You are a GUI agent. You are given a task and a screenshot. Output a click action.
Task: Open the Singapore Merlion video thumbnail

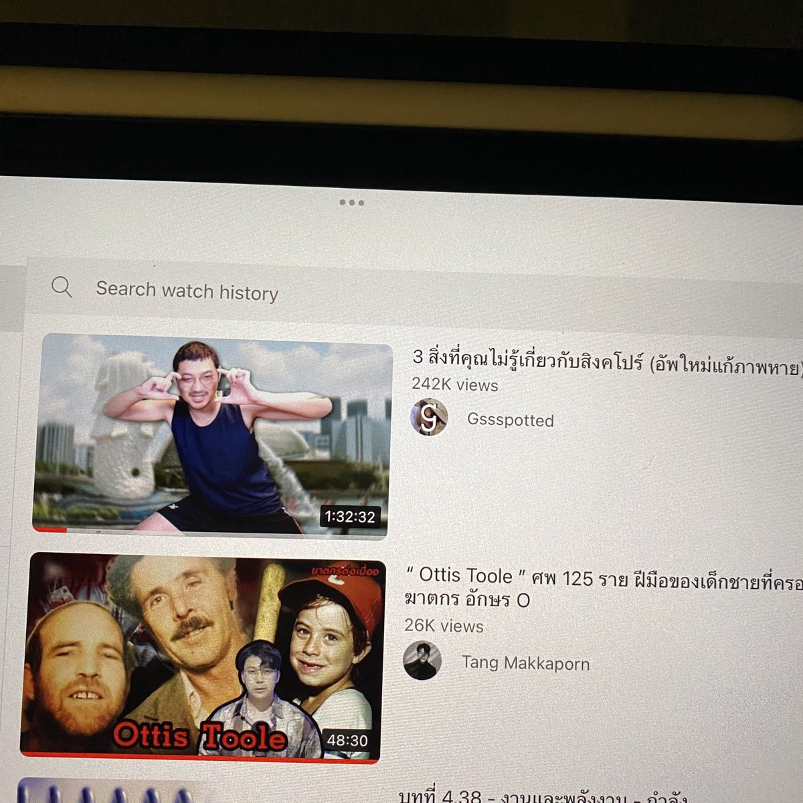[211, 435]
